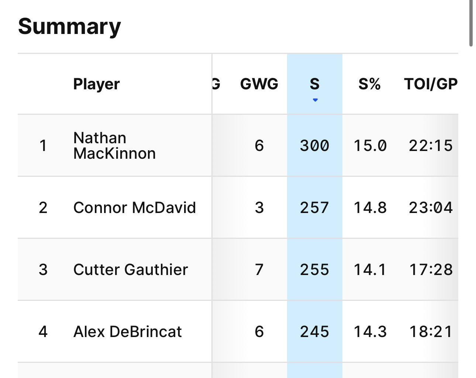
Task: Click DeBrincat's TOI/GP value 18:21
Action: click(430, 331)
